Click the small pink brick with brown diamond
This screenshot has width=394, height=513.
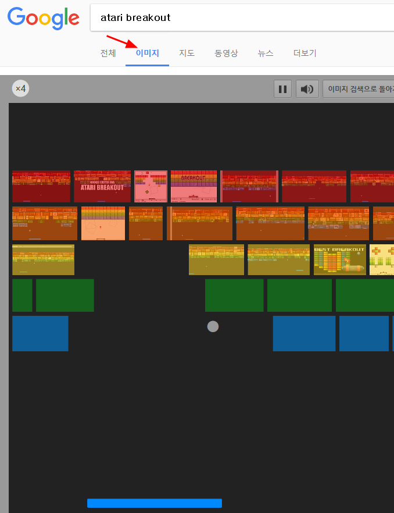pyautogui.click(x=151, y=186)
